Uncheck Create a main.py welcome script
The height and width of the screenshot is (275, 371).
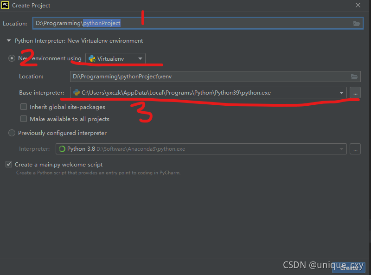tap(9, 164)
